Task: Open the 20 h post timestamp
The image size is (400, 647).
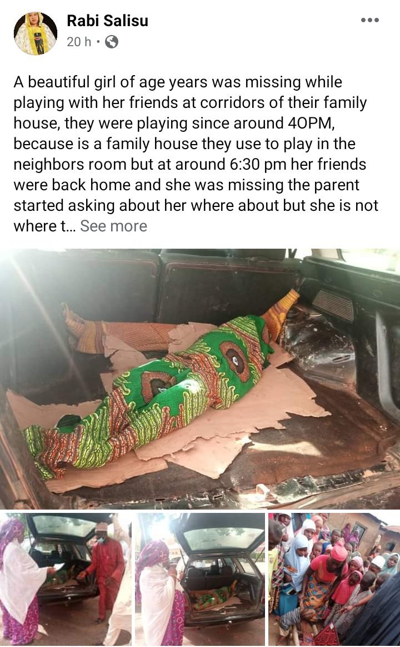Action: tap(79, 42)
